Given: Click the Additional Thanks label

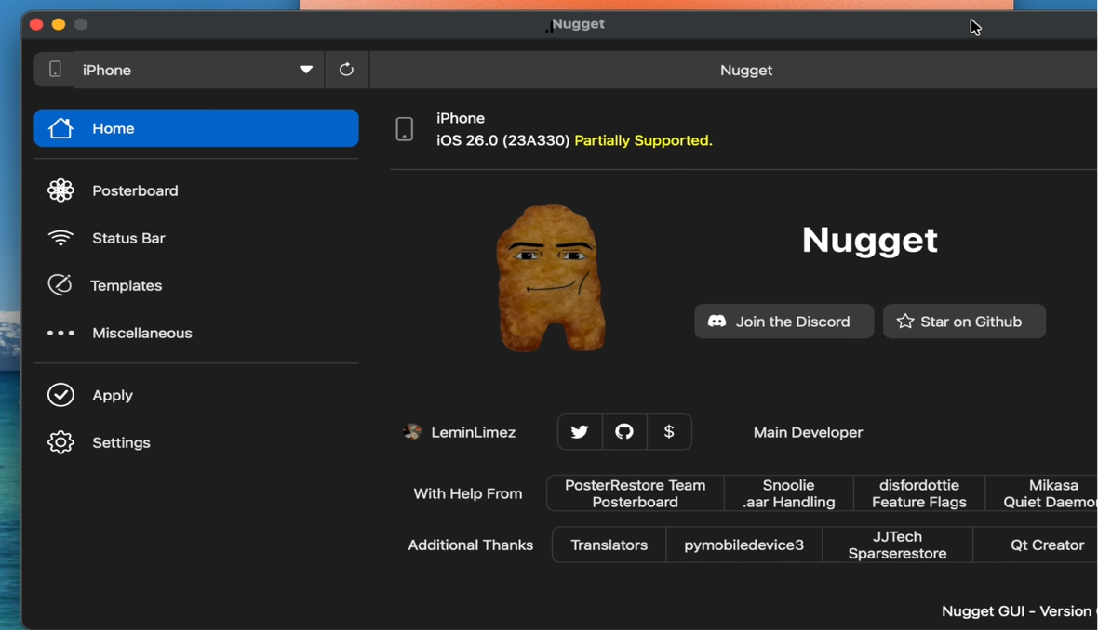Looking at the screenshot, I should click(471, 545).
